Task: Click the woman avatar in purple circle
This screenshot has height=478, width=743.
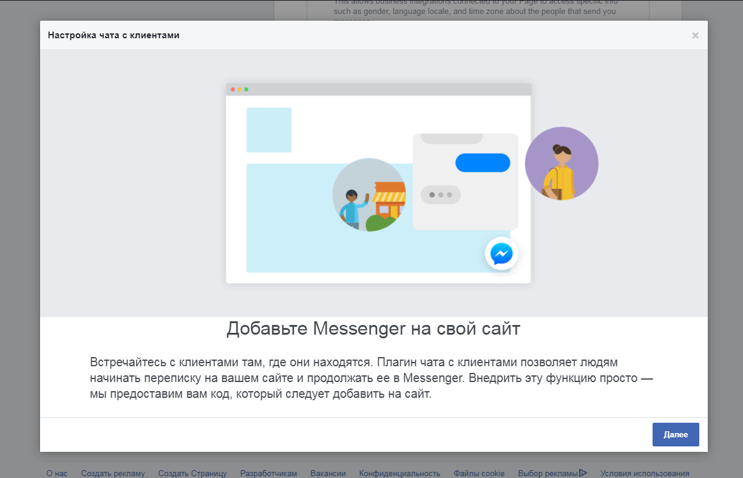Action: tap(561, 163)
